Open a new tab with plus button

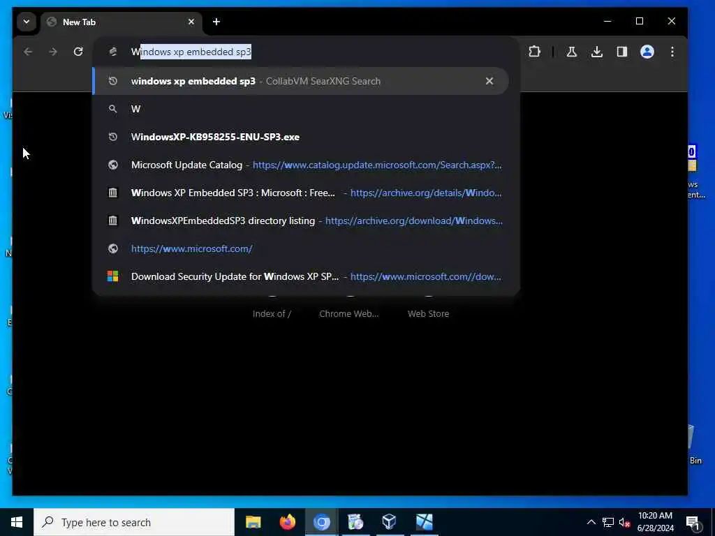click(x=216, y=22)
